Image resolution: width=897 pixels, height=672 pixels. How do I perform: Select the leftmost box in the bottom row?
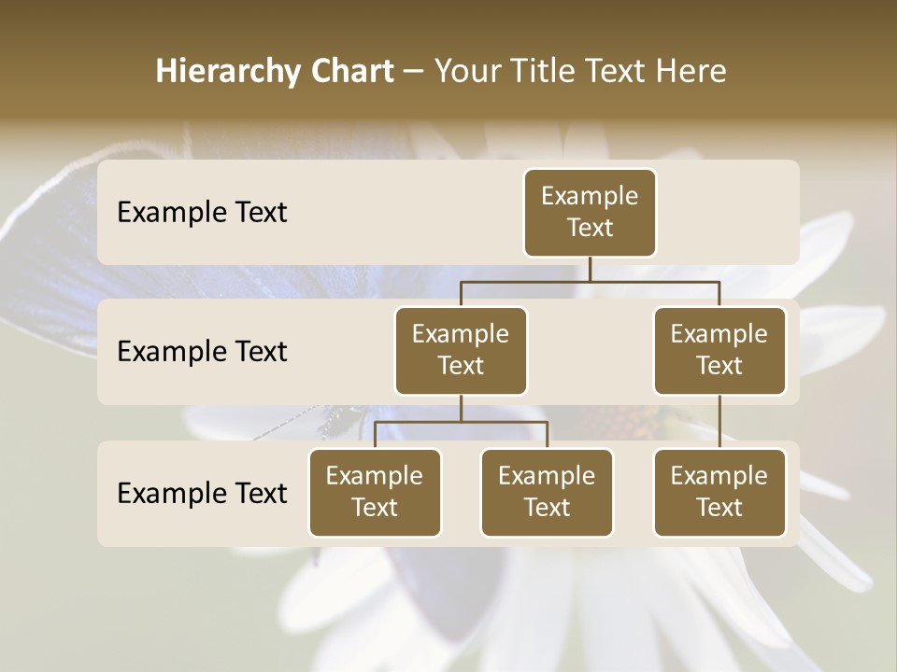(375, 492)
